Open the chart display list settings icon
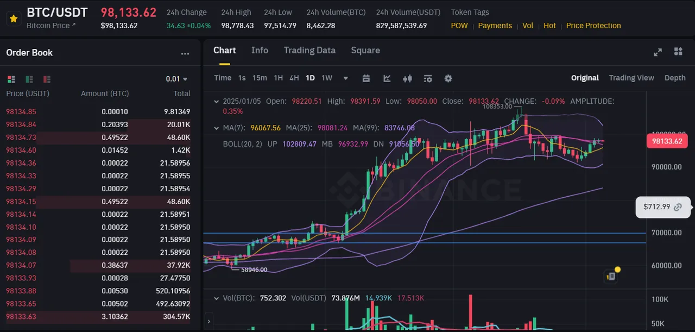This screenshot has width=695, height=332. pyautogui.click(x=428, y=78)
